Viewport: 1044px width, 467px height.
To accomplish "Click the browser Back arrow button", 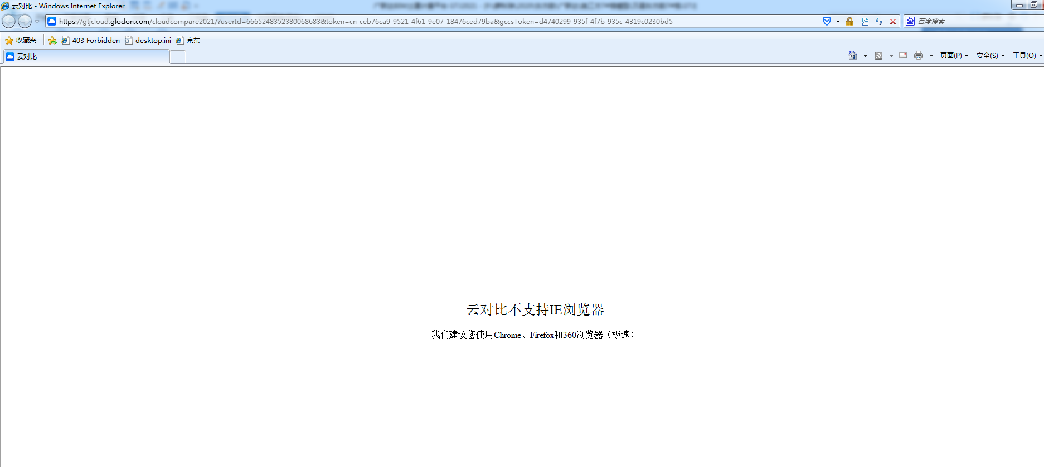I will coord(9,21).
